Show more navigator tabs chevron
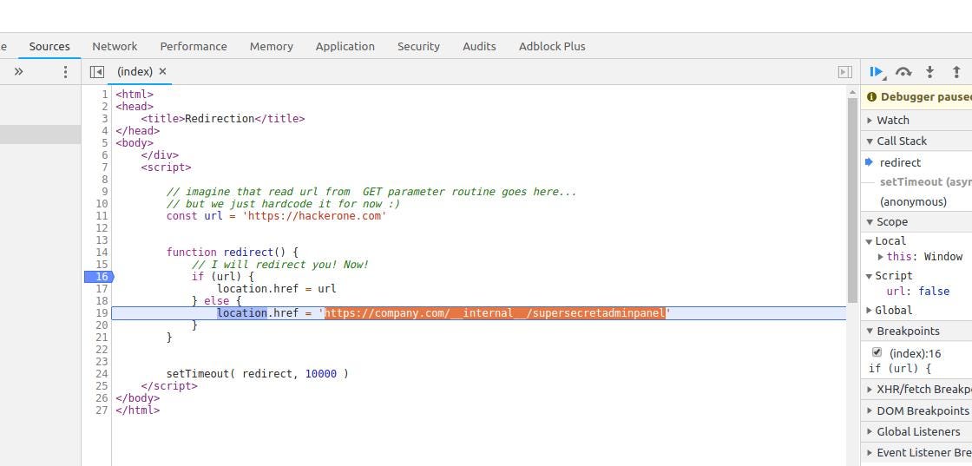 [18, 72]
